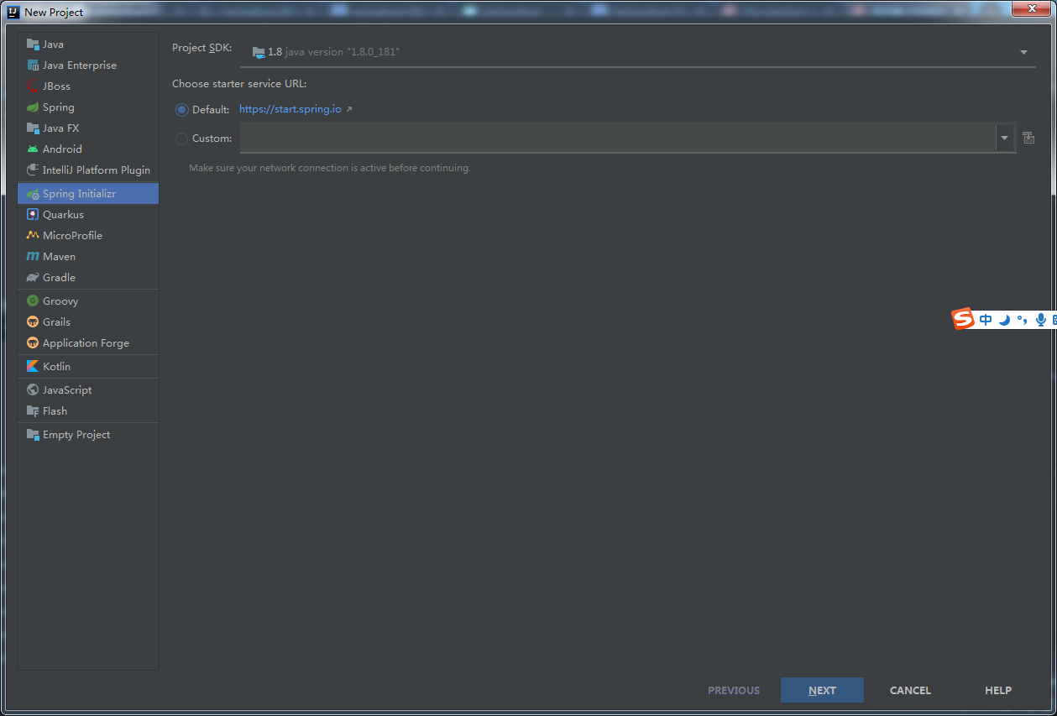Viewport: 1057px width, 716px height.
Task: Select JBoss list entry
Action: pyautogui.click(x=56, y=86)
